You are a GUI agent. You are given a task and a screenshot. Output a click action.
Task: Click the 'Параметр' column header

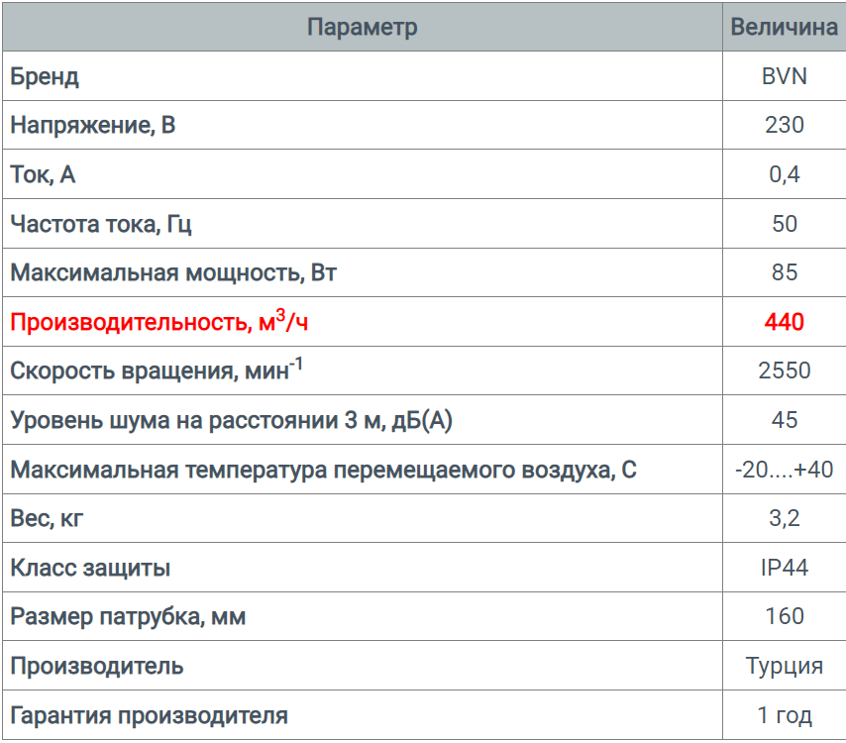[x=362, y=27]
